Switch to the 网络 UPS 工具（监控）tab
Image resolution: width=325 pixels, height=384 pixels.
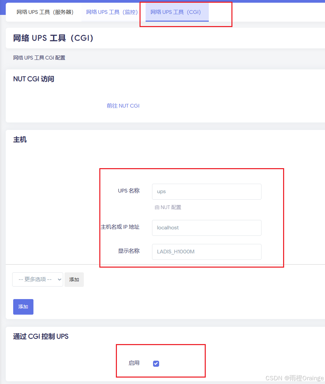[111, 12]
